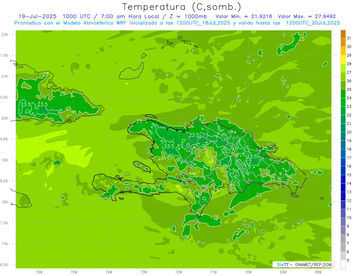
Task: Click the '5' colorbar label
Action: (x=348, y=260)
